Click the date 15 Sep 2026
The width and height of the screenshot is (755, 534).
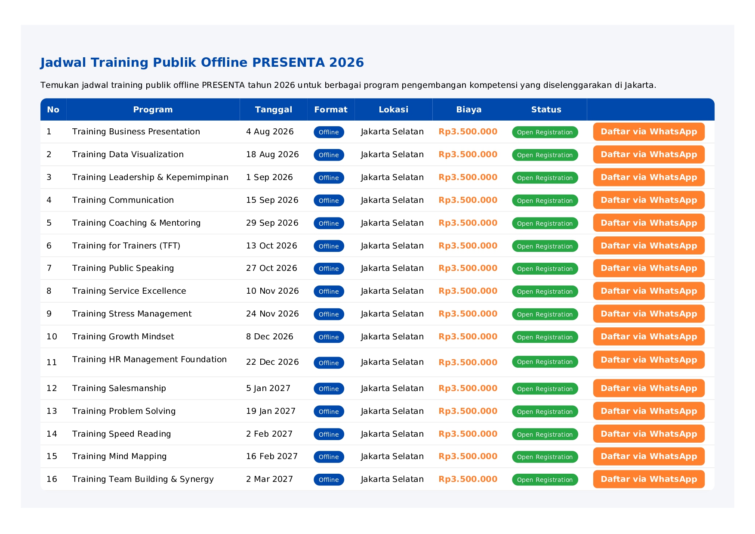[x=272, y=200]
